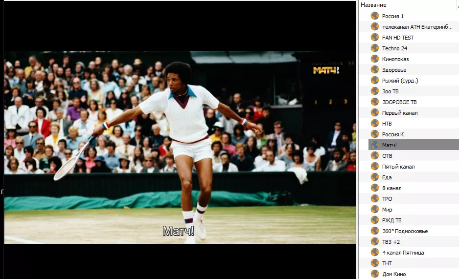Switch to Зоо ТВ channel
The height and width of the screenshot is (279, 459).
pos(390,91)
